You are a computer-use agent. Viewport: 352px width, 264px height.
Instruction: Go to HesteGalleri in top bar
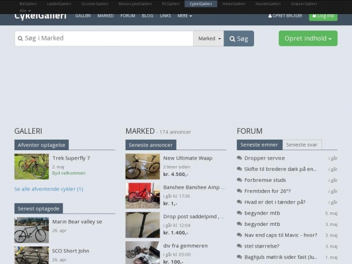coord(233,4)
